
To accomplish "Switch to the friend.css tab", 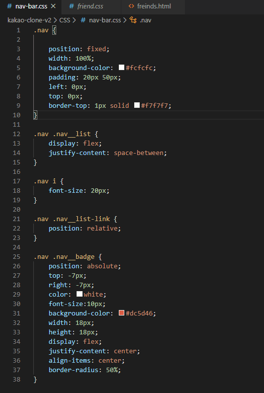I will coord(91,6).
